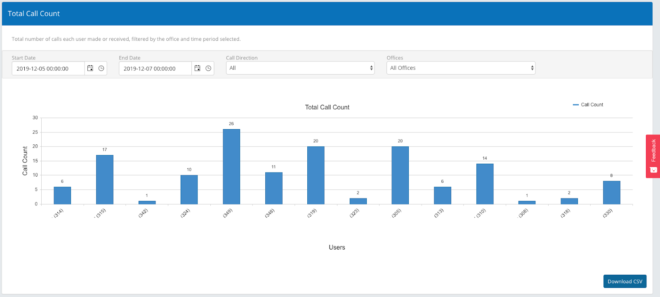Click the '26' value label above bar
This screenshot has width=660, height=297.
tap(231, 124)
